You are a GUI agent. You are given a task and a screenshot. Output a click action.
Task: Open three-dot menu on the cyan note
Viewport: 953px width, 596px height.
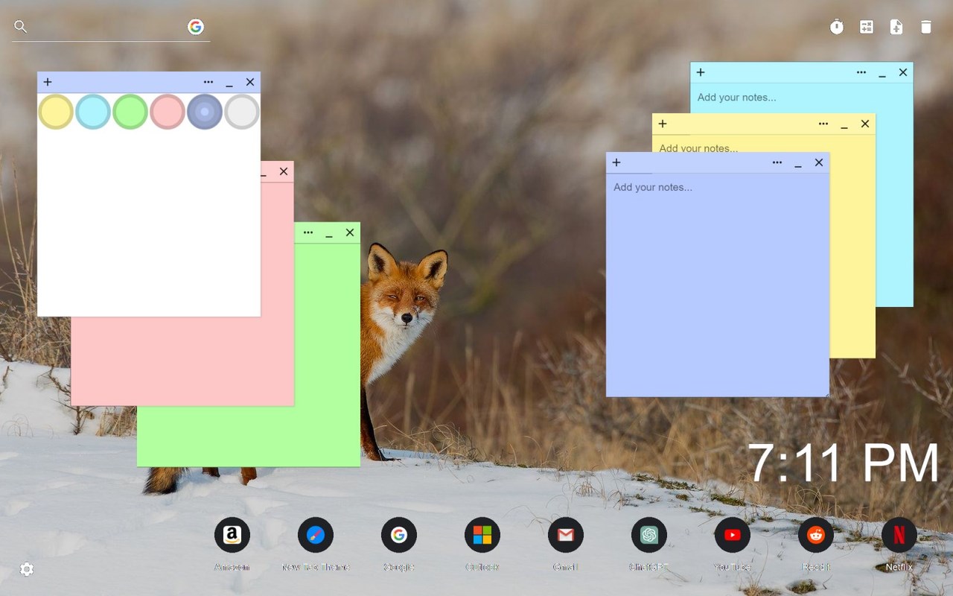(x=861, y=72)
